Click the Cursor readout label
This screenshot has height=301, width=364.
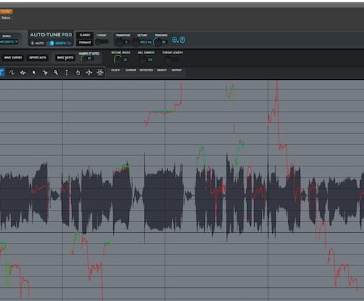(131, 70)
